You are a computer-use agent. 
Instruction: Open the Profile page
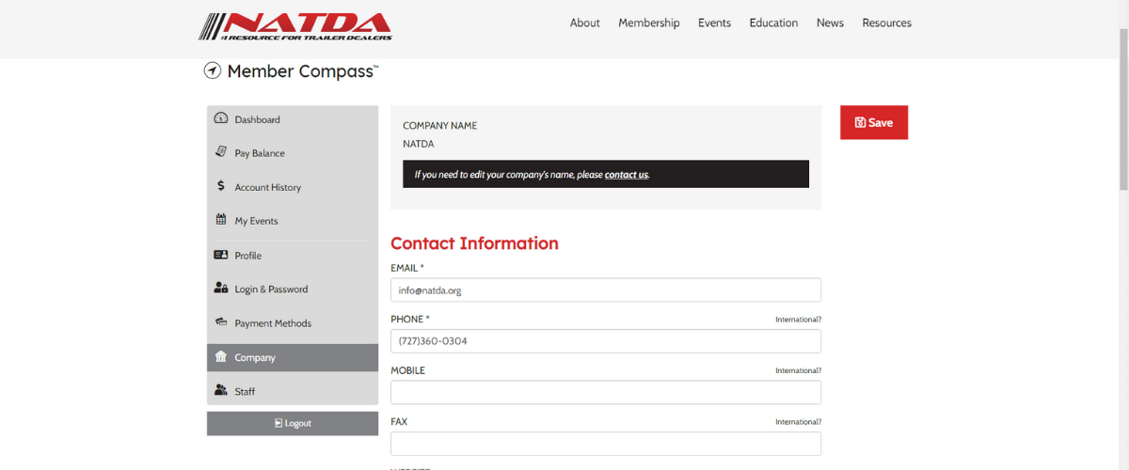[x=293, y=256]
